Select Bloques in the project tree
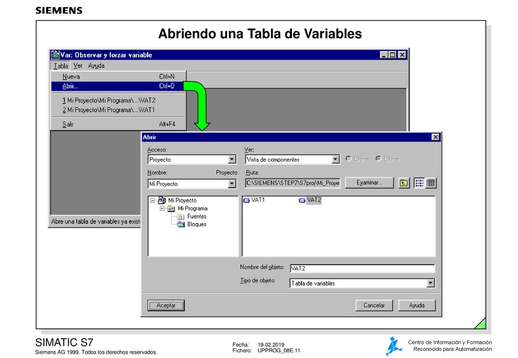 [197, 224]
